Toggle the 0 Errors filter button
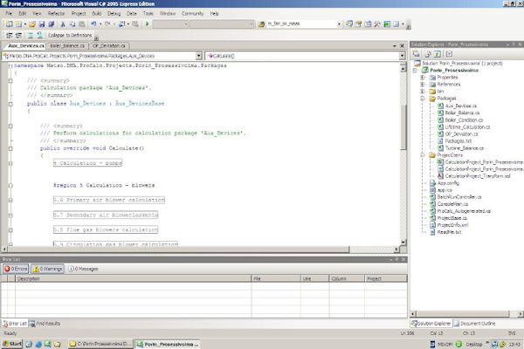This screenshot has height=349, width=524. pyautogui.click(x=16, y=269)
